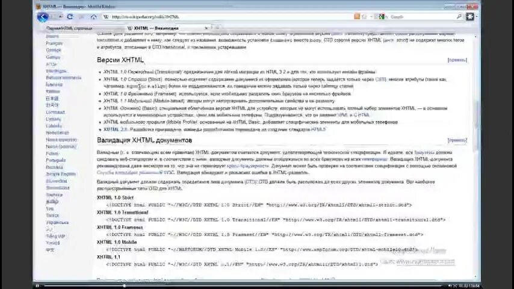The image size is (514, 289).
Task: Open the add-on icon at the toolbar's right end
Action: (x=470, y=16)
